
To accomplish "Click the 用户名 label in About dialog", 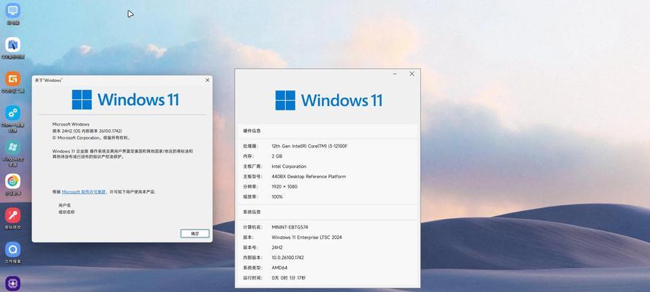I will [x=64, y=205].
